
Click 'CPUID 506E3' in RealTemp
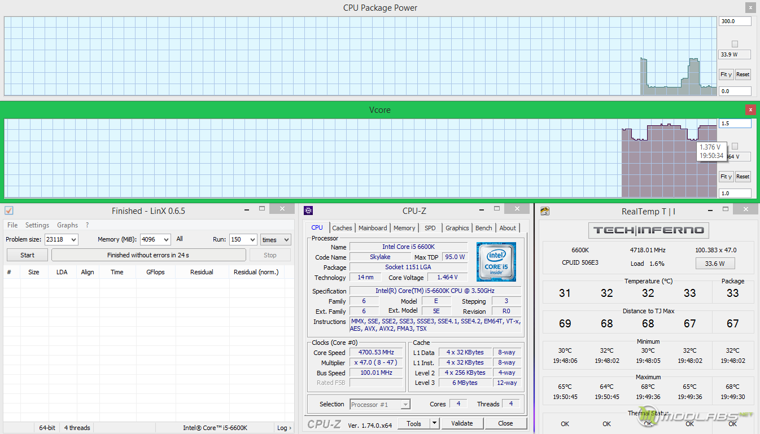coord(580,263)
